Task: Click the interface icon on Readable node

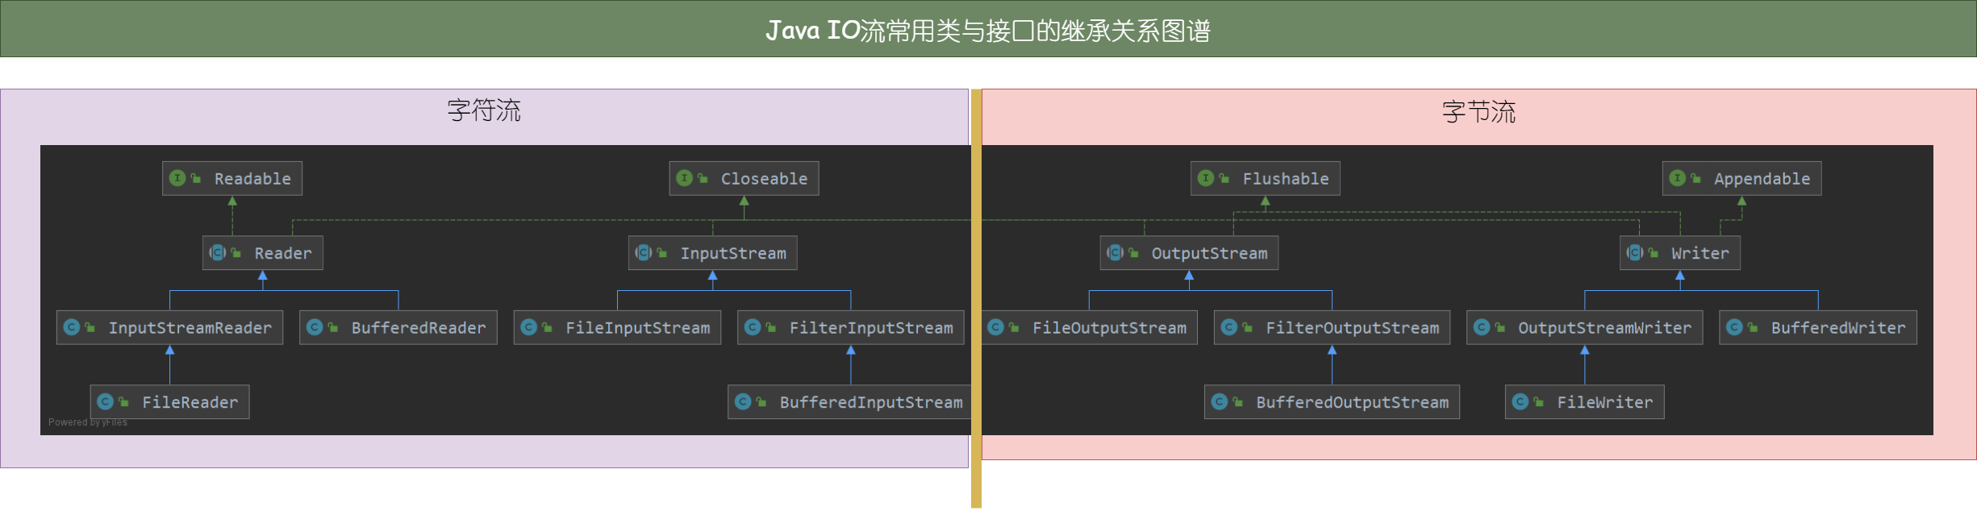Action: 177,178
